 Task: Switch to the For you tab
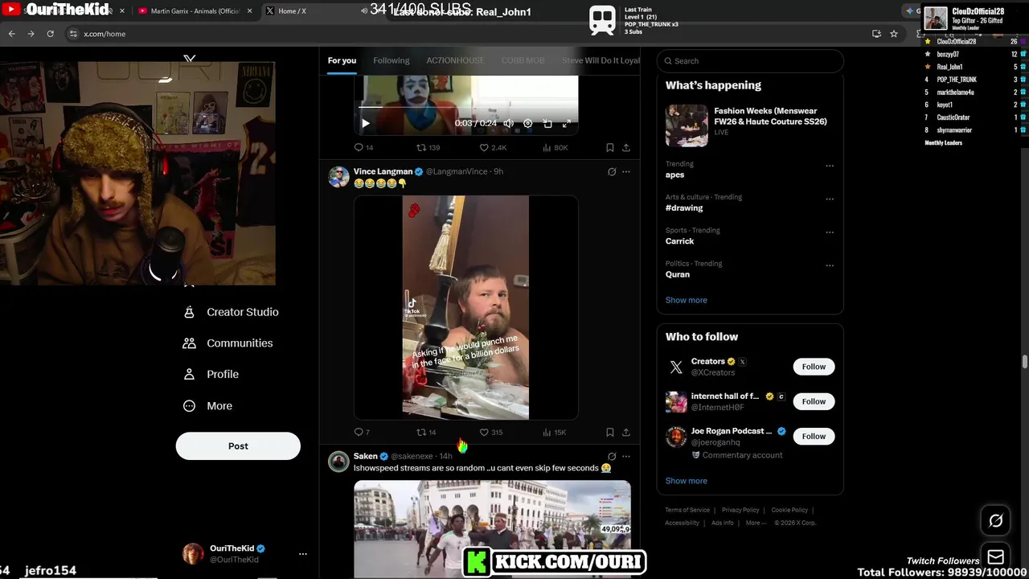[342, 60]
